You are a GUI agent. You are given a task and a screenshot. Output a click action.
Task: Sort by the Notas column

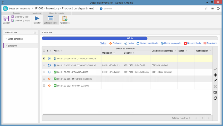pos(183,51)
